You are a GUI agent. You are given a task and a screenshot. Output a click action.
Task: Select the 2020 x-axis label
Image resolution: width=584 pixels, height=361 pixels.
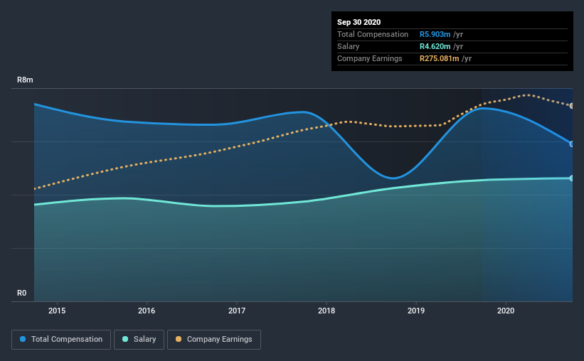[506, 311]
